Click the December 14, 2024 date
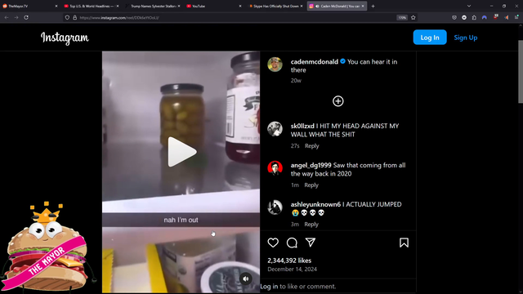The width and height of the screenshot is (523, 294). (293, 269)
